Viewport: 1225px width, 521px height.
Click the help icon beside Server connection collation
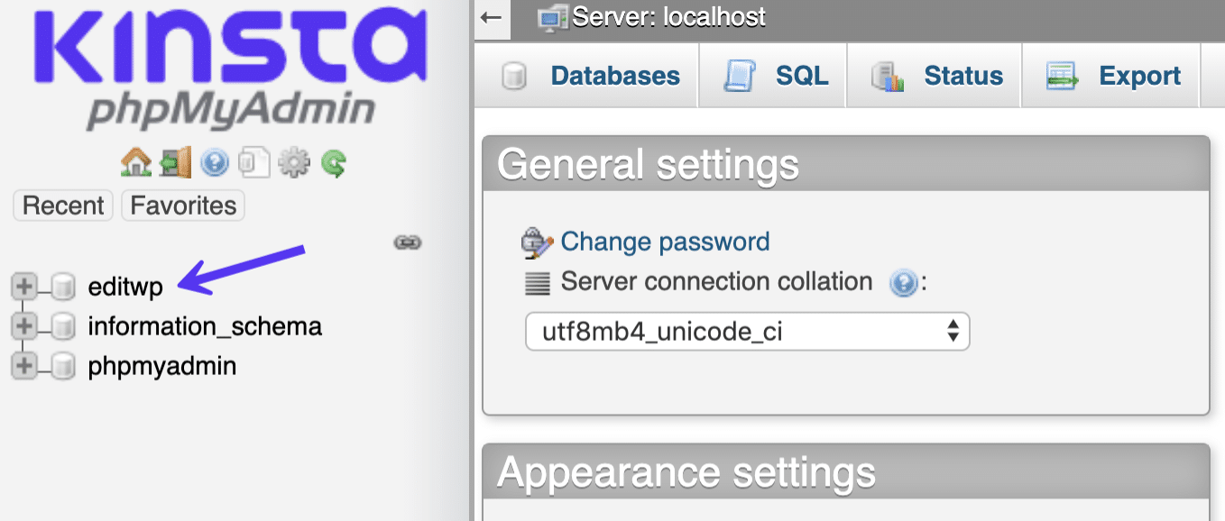(904, 281)
